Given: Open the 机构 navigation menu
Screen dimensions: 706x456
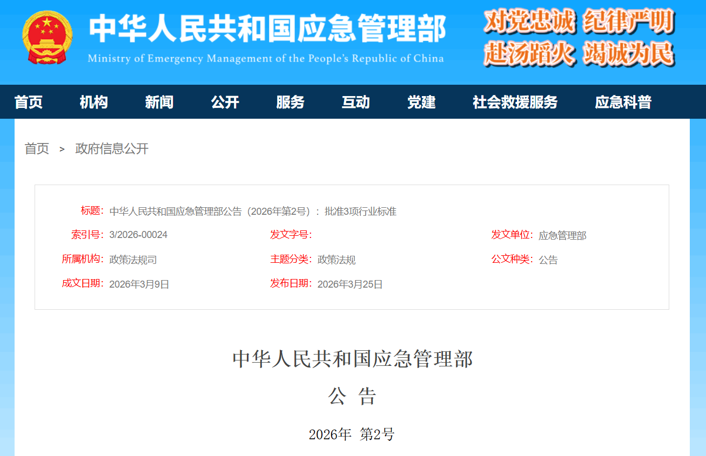Looking at the screenshot, I should [x=93, y=102].
